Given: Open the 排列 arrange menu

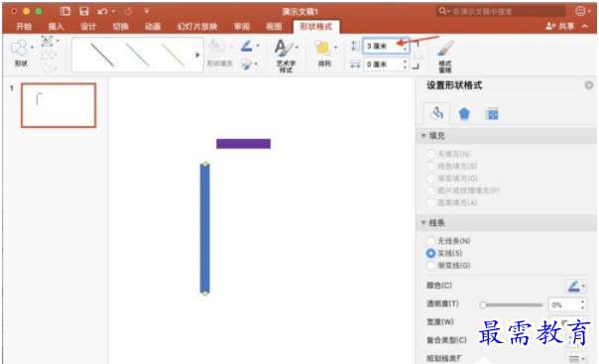Looking at the screenshot, I should [324, 54].
